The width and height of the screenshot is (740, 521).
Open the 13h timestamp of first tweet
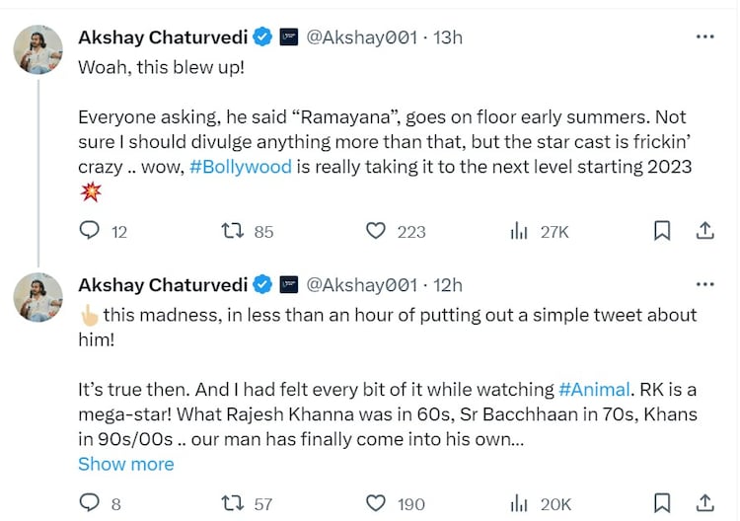[x=447, y=37]
